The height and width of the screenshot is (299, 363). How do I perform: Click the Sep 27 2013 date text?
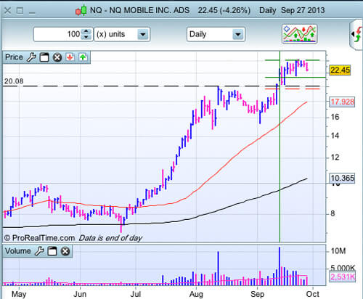[x=303, y=10]
